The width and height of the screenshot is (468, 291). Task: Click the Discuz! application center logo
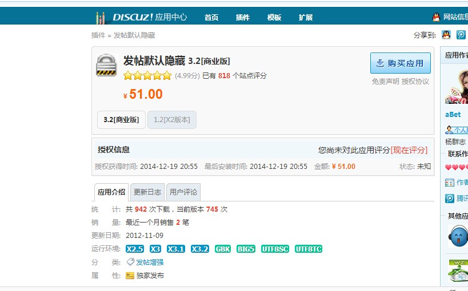tap(141, 17)
